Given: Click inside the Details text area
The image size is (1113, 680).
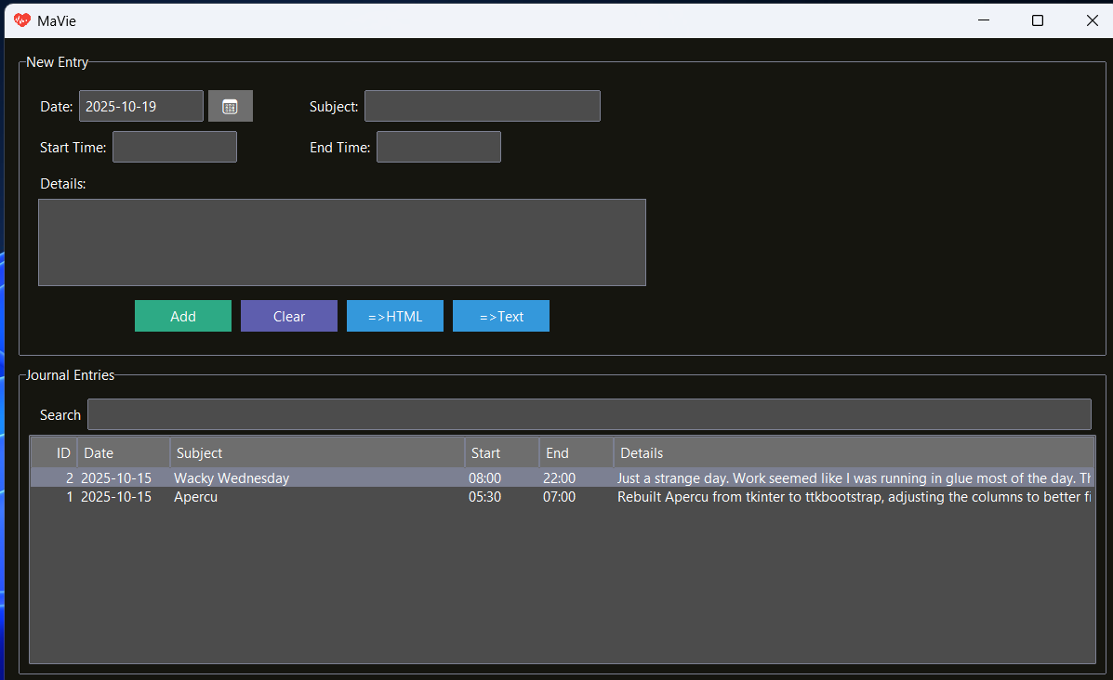Looking at the screenshot, I should tap(342, 242).
